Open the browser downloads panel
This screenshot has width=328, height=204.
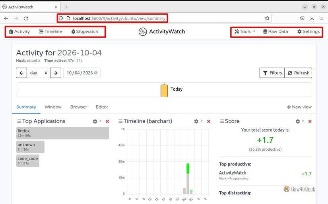click(312, 18)
